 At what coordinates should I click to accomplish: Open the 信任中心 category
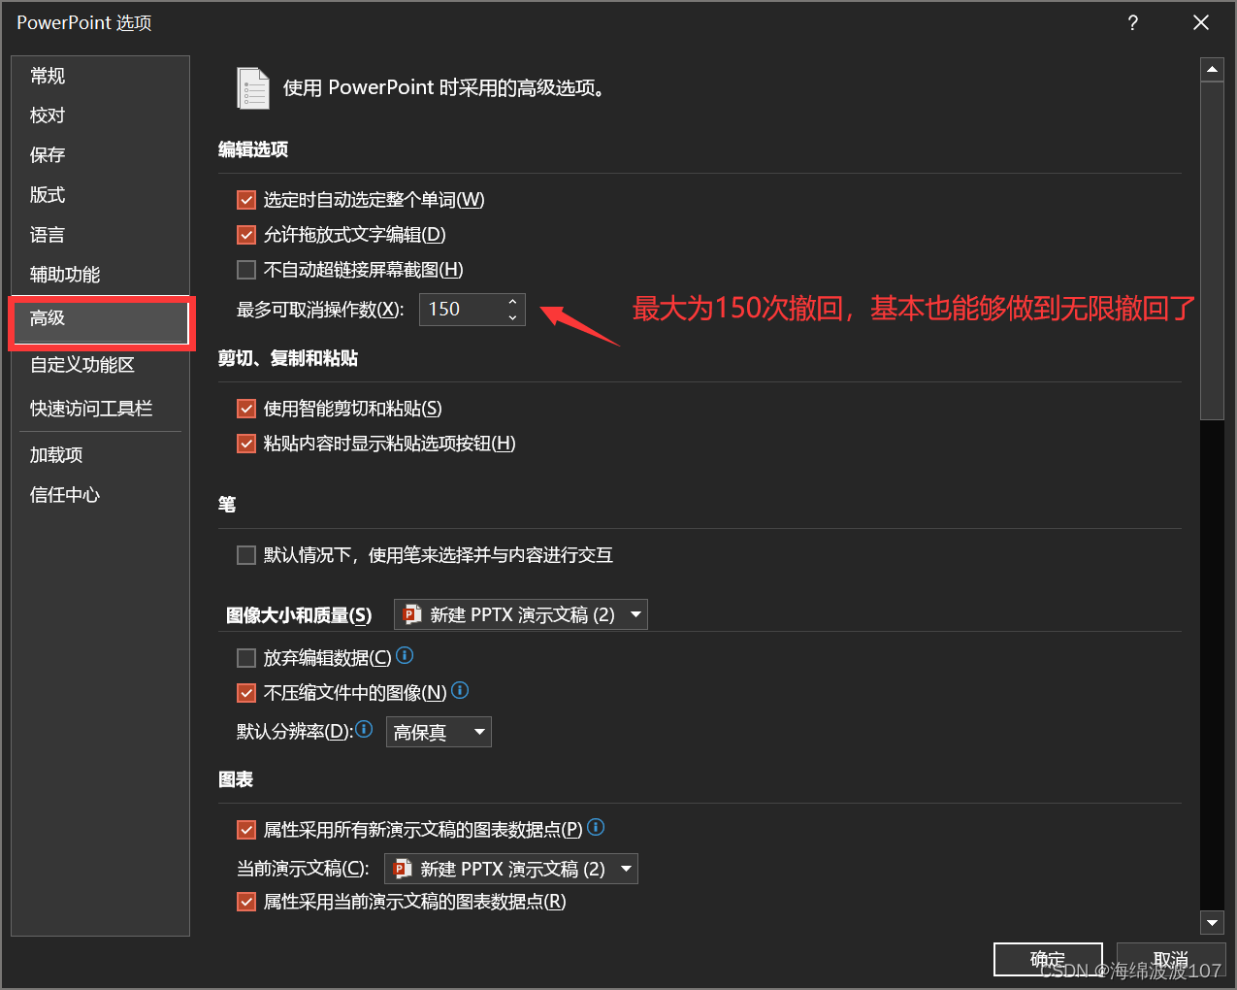(100, 495)
